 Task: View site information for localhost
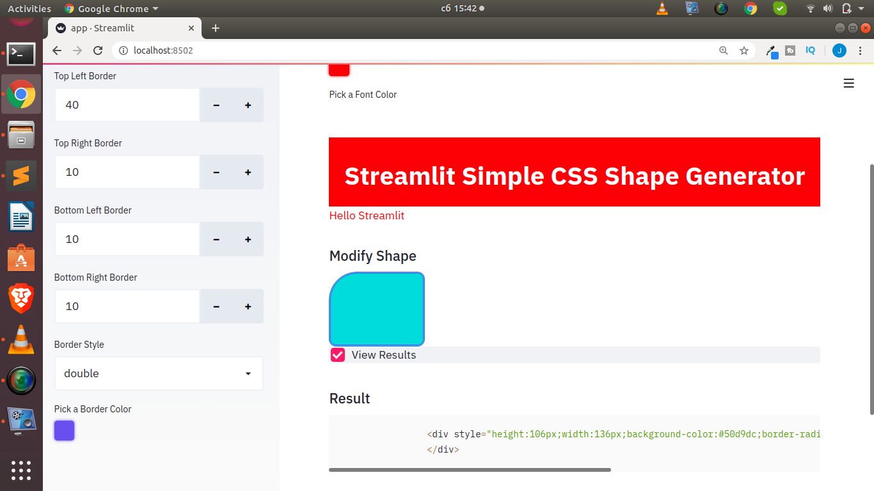click(x=123, y=51)
